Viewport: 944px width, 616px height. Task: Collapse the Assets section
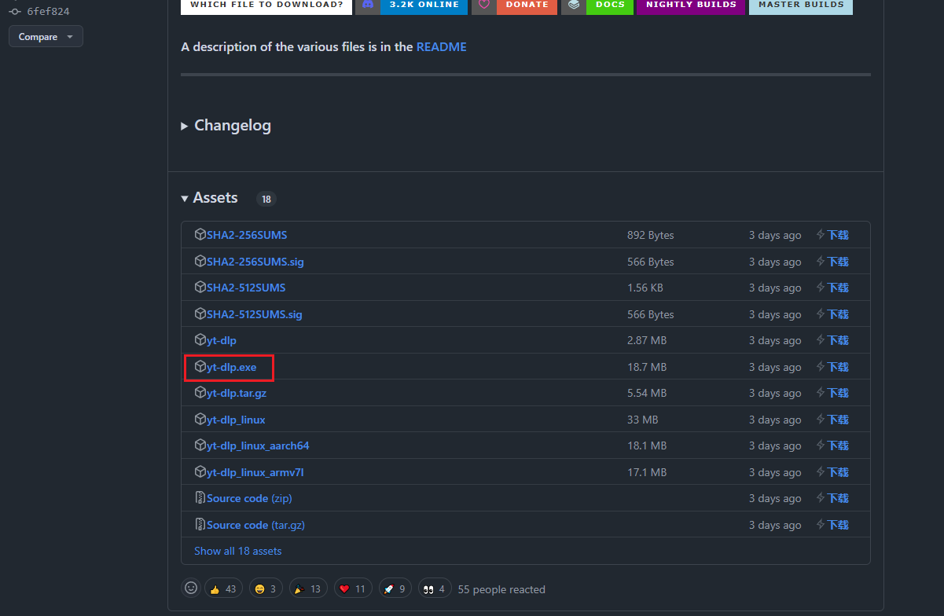click(209, 198)
